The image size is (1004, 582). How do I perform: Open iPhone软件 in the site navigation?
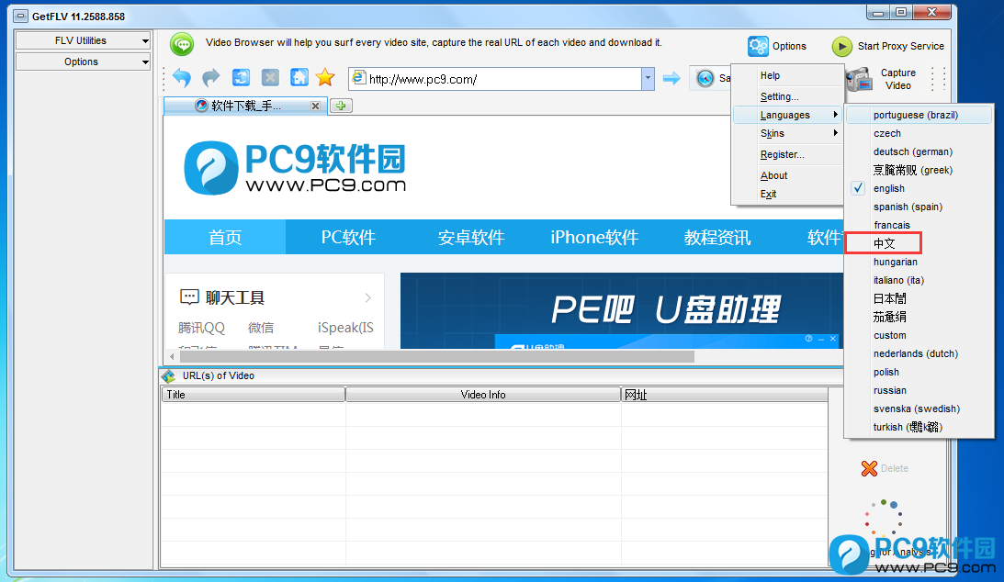click(x=594, y=237)
